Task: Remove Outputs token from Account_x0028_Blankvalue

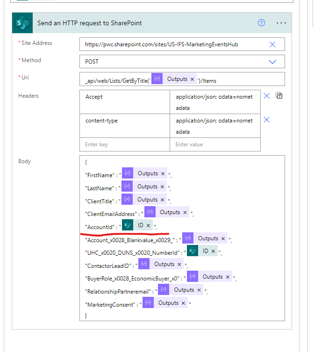Action: (223, 238)
